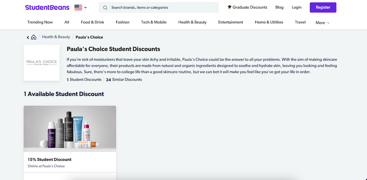367x180 pixels.
Task: Open Tech & Mobile category
Action: pos(154,22)
